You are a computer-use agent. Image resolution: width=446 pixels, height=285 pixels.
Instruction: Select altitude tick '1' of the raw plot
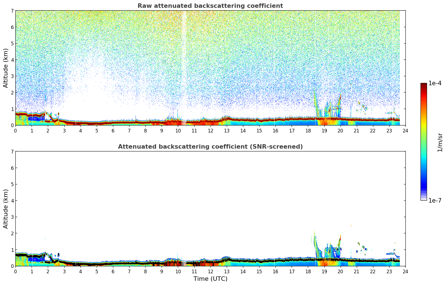(12, 109)
